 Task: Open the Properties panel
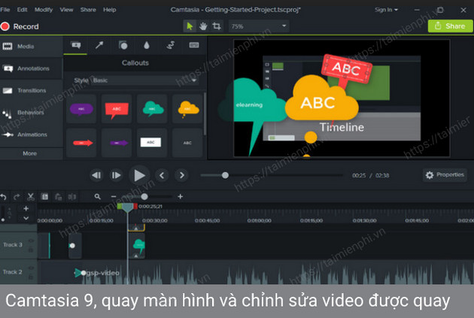[x=445, y=175]
